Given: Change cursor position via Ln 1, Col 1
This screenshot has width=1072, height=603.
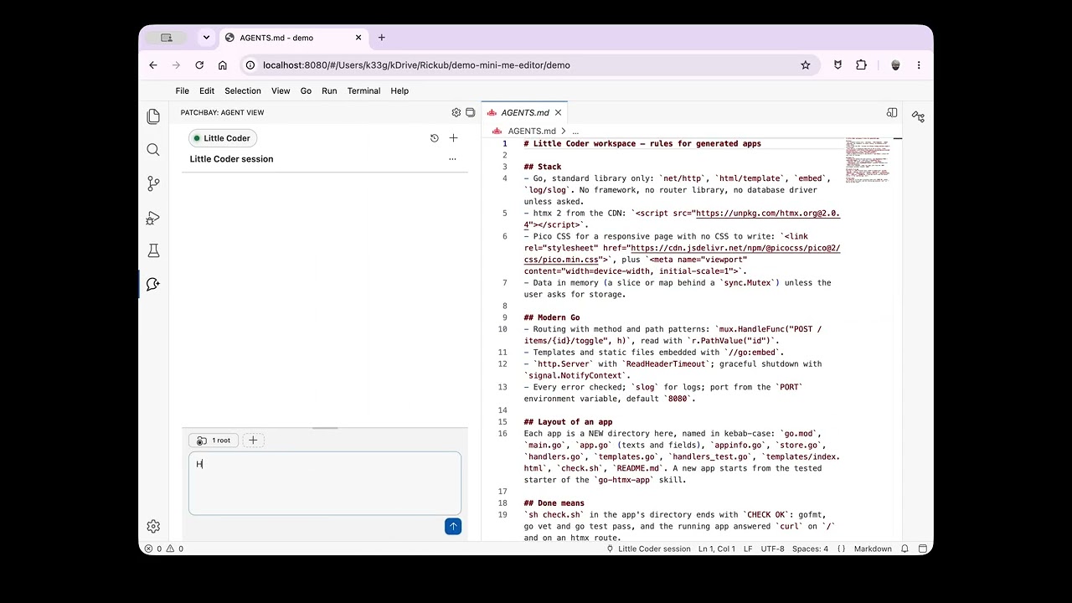Looking at the screenshot, I should click(717, 549).
